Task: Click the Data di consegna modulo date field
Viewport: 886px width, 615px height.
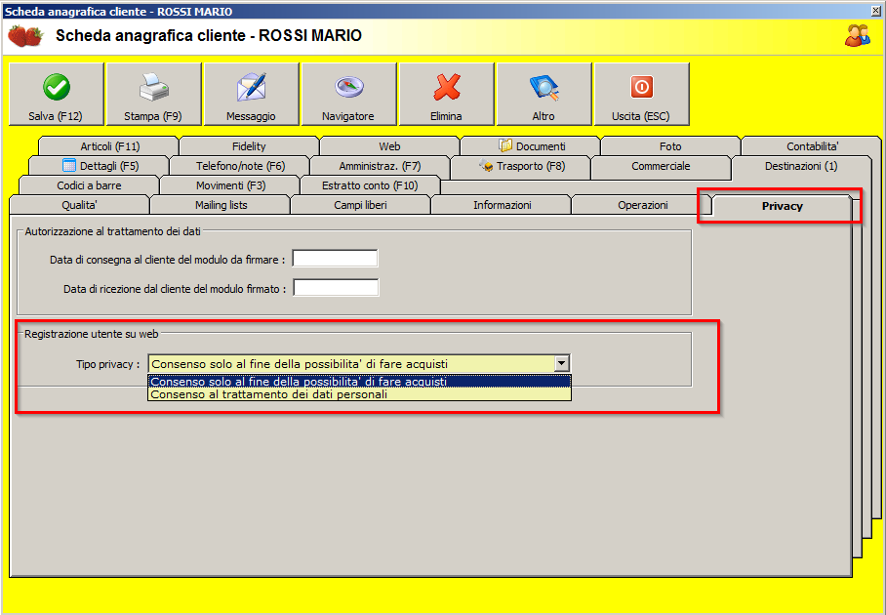Action: tap(335, 259)
